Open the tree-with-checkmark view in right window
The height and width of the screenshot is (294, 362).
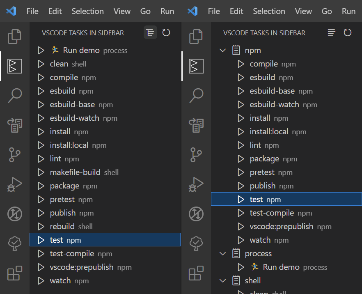tap(196, 243)
